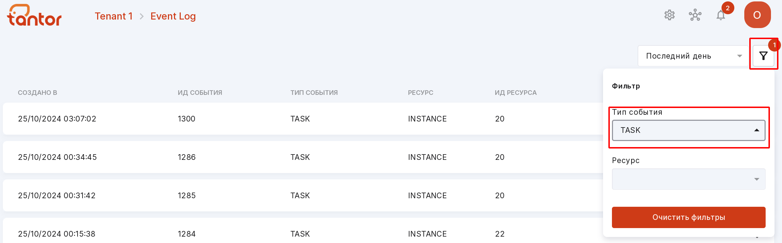Click the user avatar labeled O

(757, 15)
